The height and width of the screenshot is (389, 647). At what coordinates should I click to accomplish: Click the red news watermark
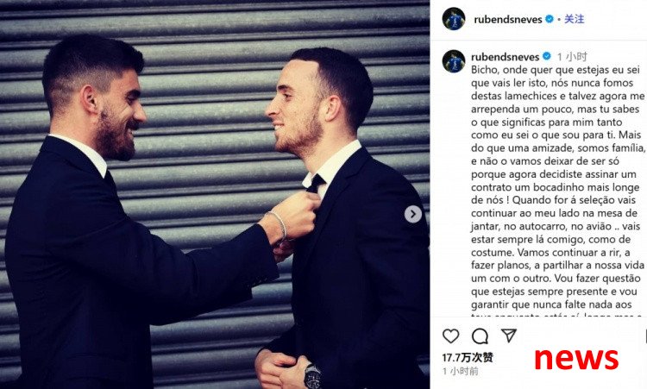click(x=576, y=359)
